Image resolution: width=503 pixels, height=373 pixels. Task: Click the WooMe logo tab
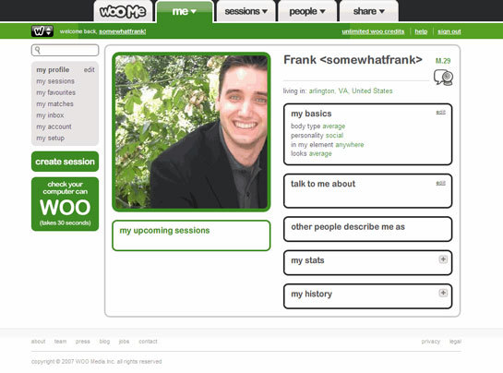(123, 11)
